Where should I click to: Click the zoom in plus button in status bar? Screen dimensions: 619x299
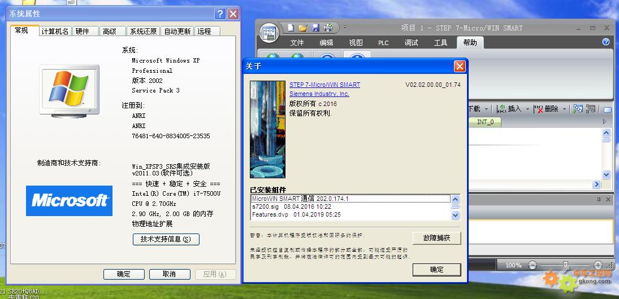tap(598, 265)
